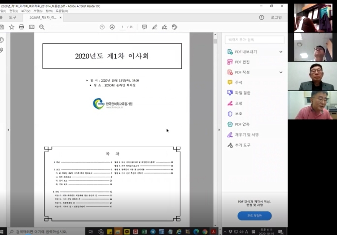
Task: Switch to the 도구 tab
Action: pyautogui.click(x=13, y=17)
